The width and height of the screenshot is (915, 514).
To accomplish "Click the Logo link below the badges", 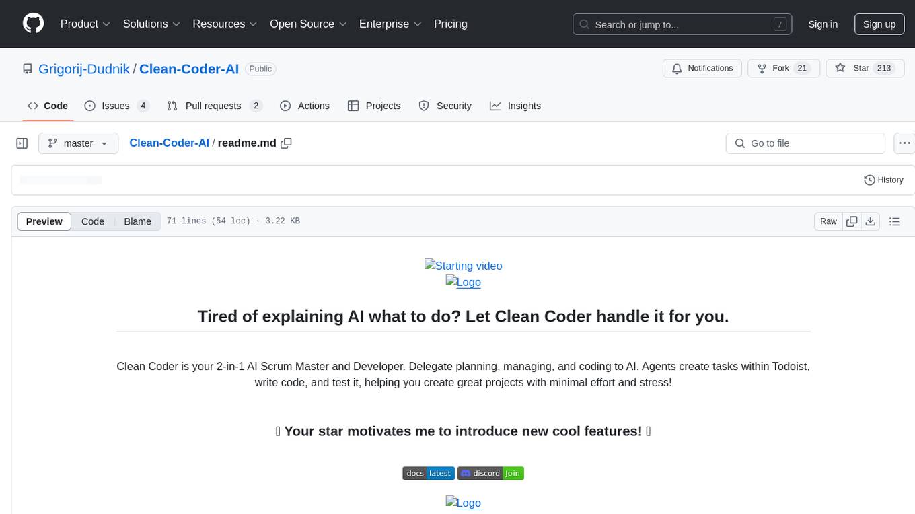I will (x=464, y=503).
